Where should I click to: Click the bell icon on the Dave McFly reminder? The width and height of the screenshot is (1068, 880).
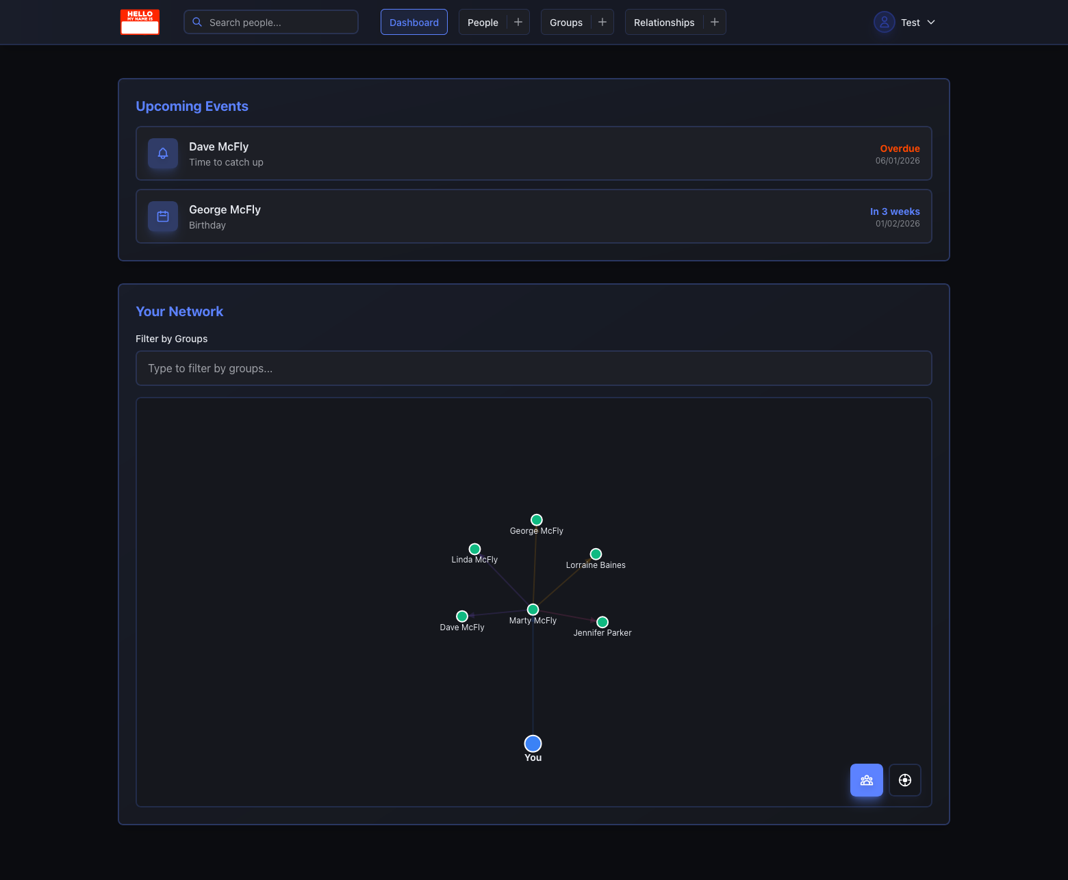[x=162, y=153]
